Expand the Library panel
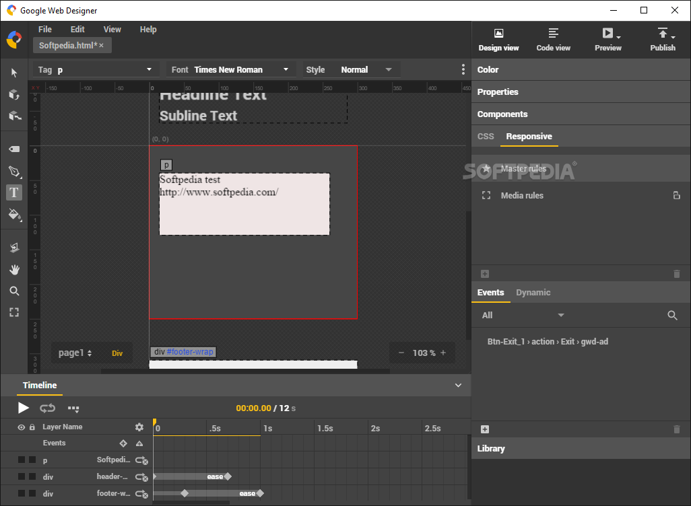 coord(581,448)
